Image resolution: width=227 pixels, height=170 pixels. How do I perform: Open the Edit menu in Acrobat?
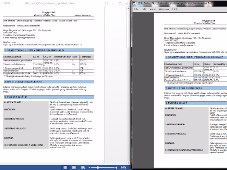pyautogui.click(x=144, y=9)
